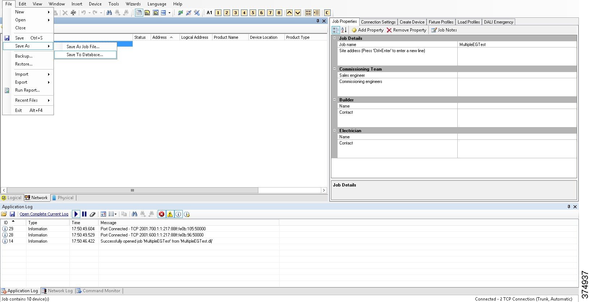Click the horizontal scrollbar in the device list
589x302 pixels.
(x=132, y=190)
